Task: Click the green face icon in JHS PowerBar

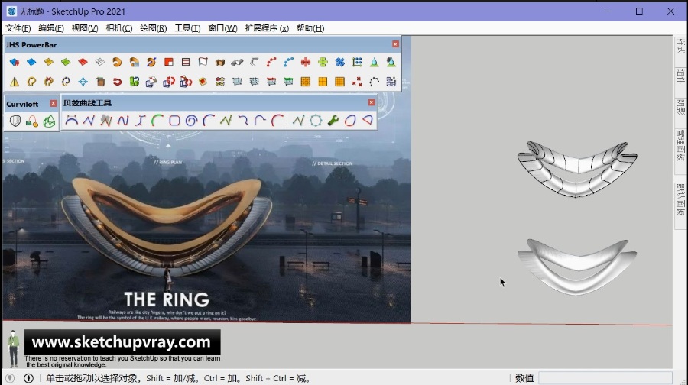Action: 66,63
